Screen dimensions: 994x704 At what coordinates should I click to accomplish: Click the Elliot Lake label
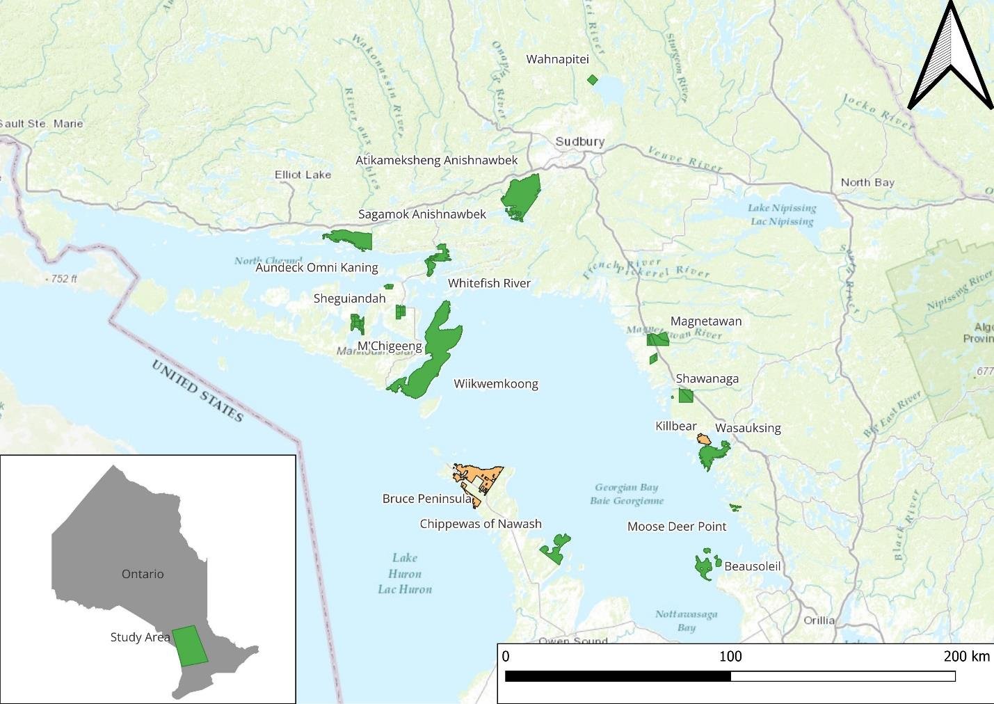click(303, 175)
